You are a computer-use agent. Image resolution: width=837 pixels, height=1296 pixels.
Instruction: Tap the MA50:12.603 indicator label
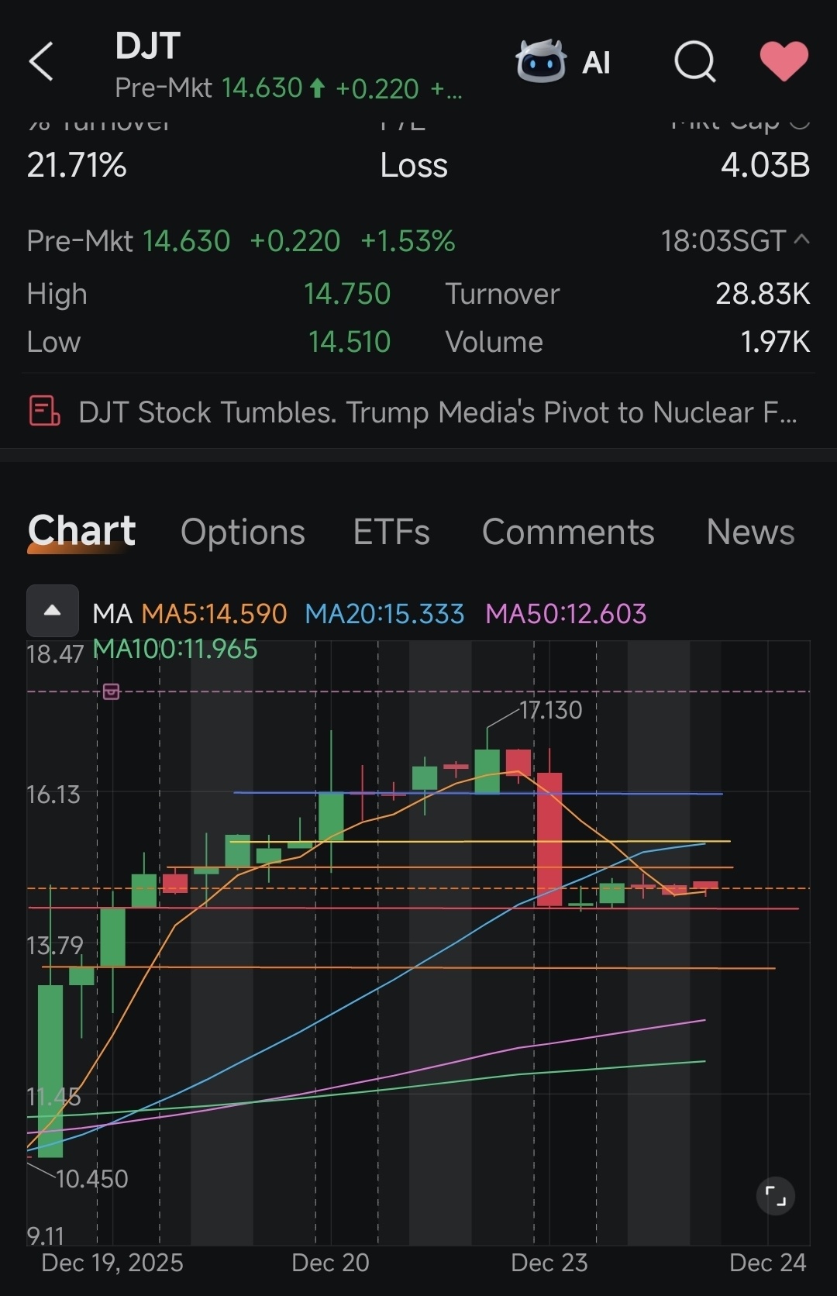pyautogui.click(x=566, y=614)
